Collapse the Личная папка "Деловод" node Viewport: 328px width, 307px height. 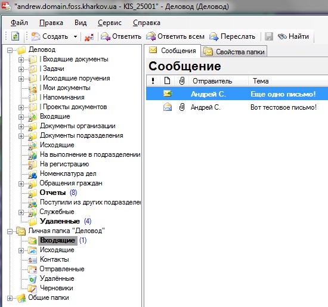10,231
